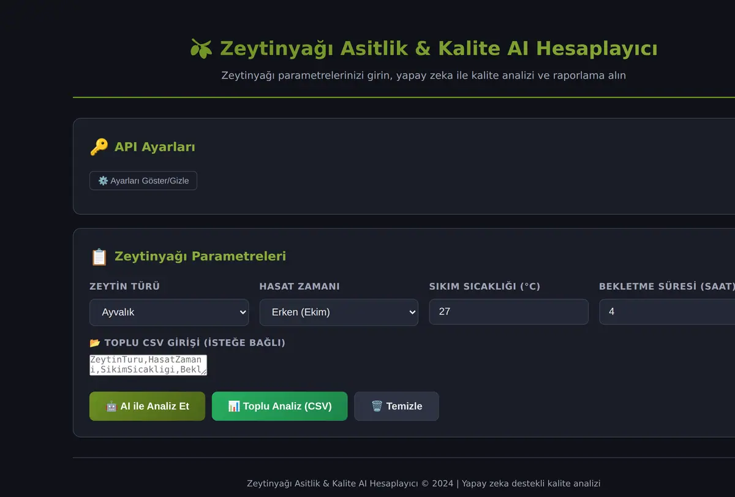Toggle Ayarları Göster/Gizle settings button
This screenshot has width=735, height=497.
143,181
